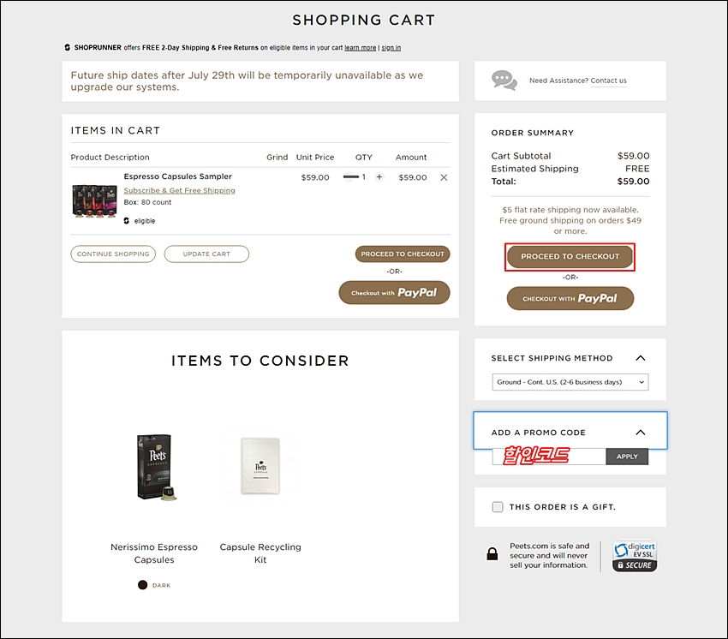728x639 pixels.
Task: Decrease quantity with the minus icon
Action: tap(349, 177)
